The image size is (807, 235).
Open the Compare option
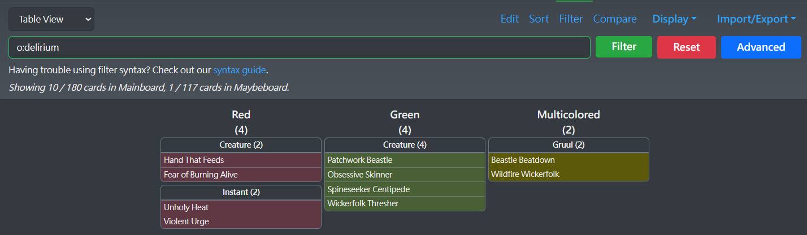(x=615, y=19)
